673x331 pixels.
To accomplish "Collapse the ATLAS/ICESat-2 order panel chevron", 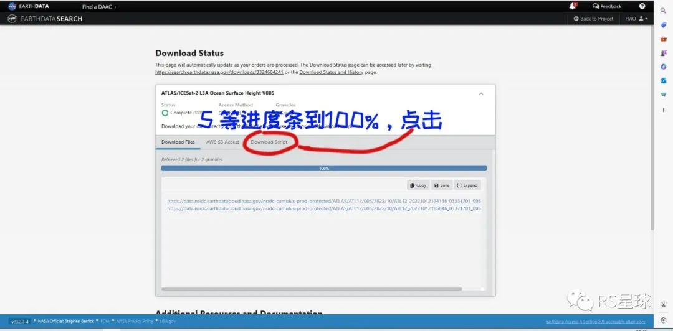I will [481, 93].
